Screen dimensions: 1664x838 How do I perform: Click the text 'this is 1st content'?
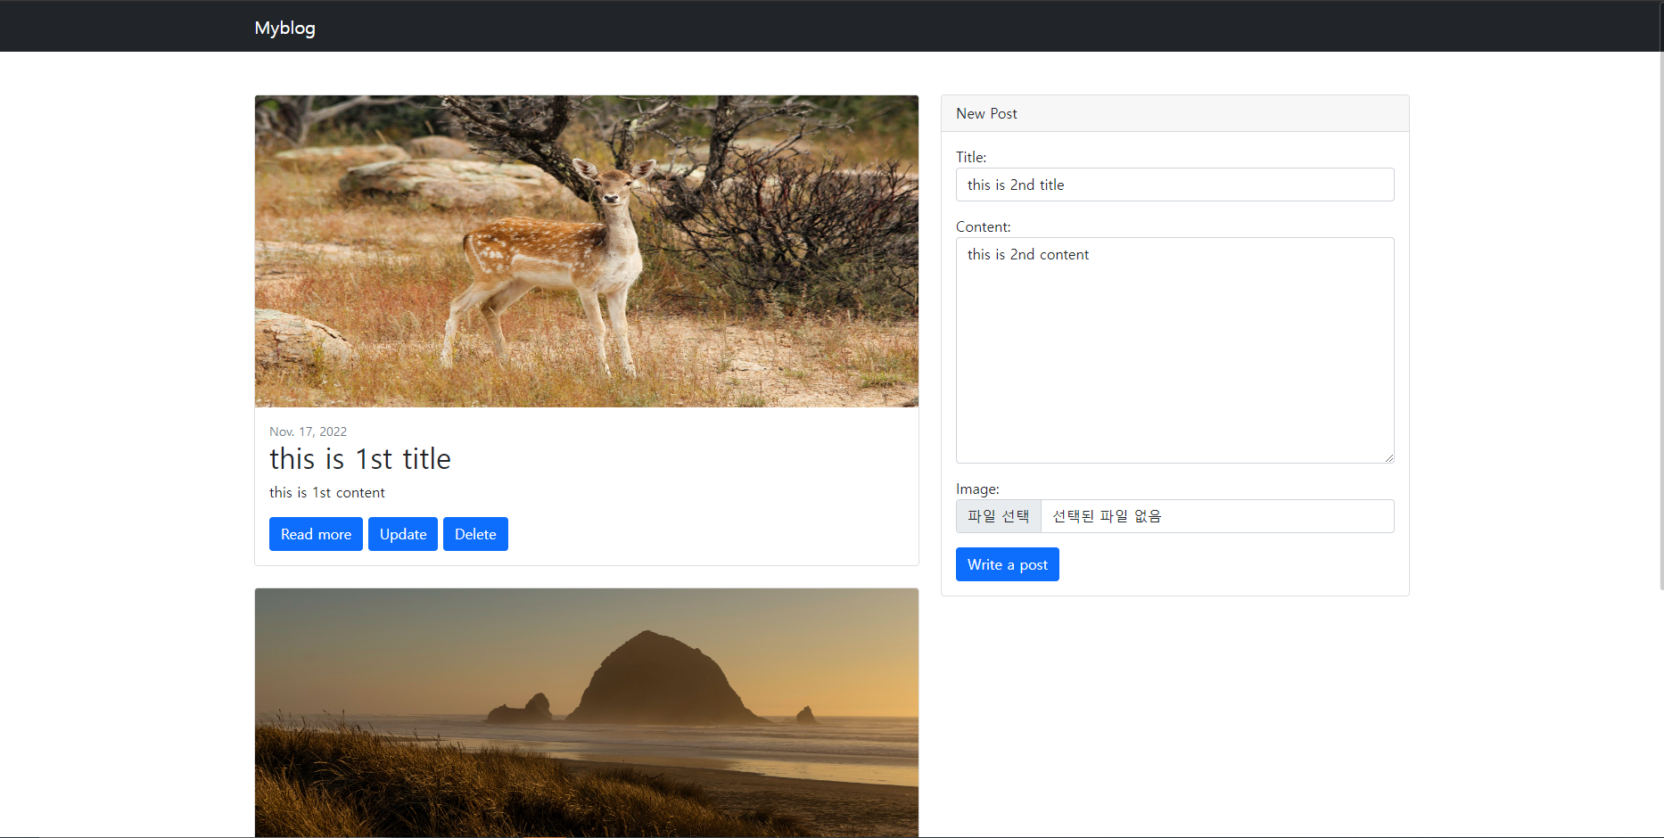point(326,492)
